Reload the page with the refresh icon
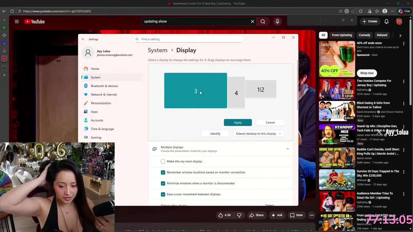The image size is (413, 232). [12, 11]
